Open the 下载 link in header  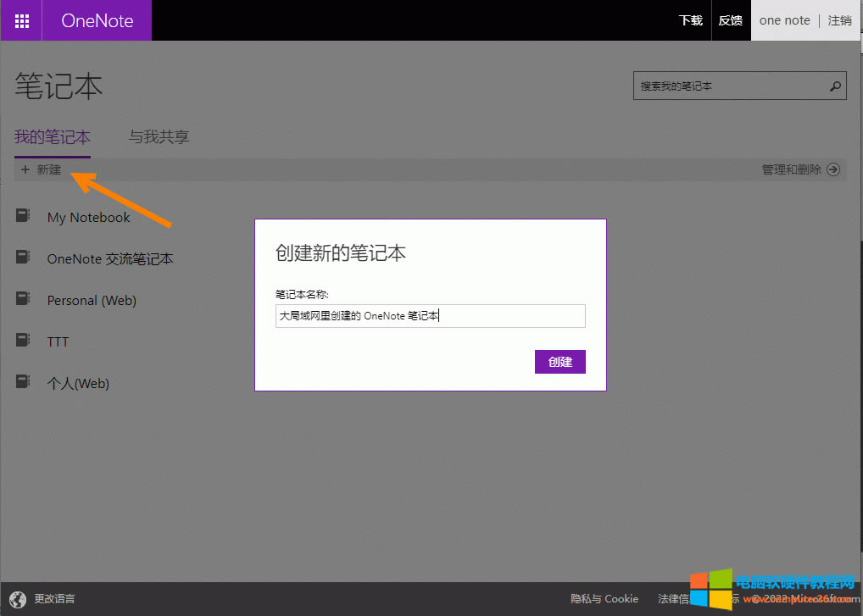690,20
